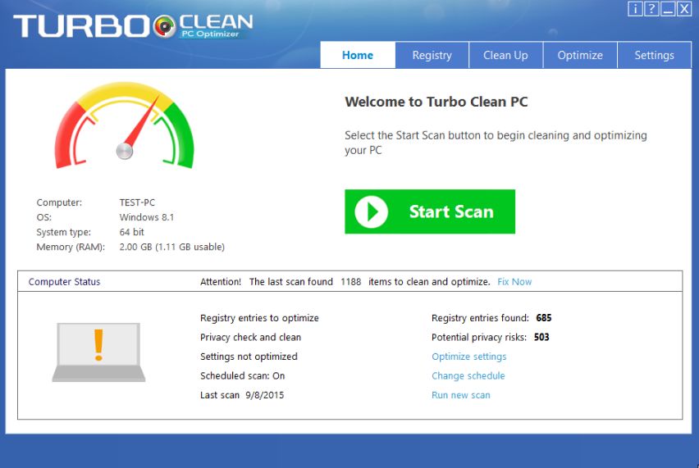
Task: Close the Turbo Clean window
Action: (684, 8)
